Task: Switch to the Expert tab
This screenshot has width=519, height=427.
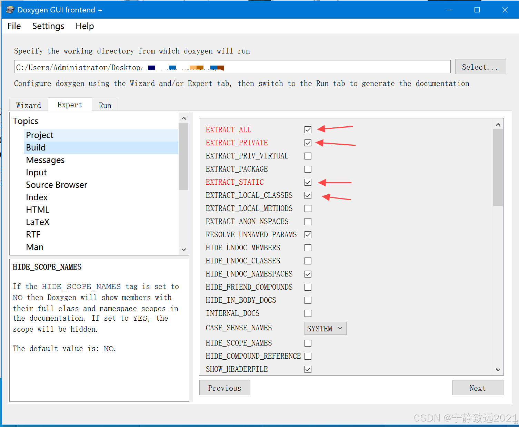Action: tap(70, 105)
